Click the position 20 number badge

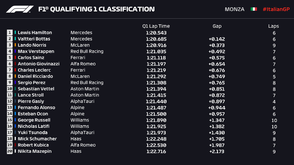[10, 151]
